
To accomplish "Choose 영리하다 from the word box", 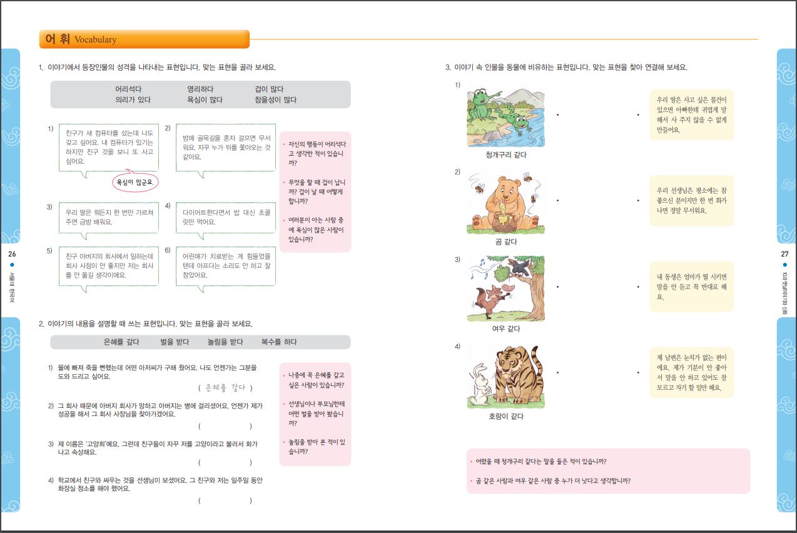I will (x=201, y=89).
